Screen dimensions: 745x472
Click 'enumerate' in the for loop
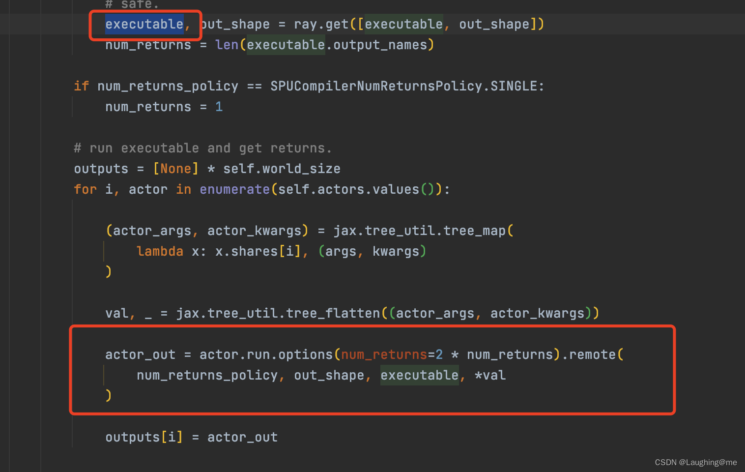(234, 189)
